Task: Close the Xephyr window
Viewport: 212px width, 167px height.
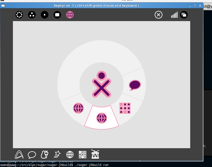Action: point(200,6)
